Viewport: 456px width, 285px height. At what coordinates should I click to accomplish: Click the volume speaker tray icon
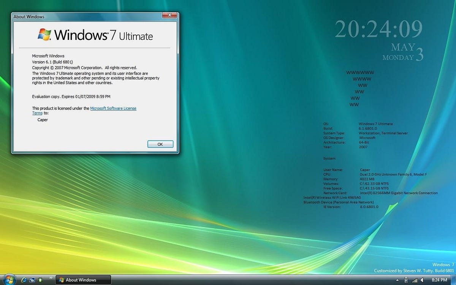pos(422,280)
